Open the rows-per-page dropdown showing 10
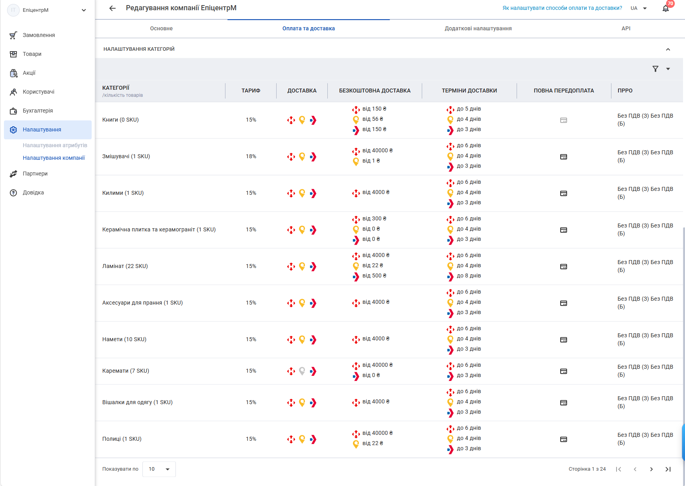Image resolution: width=685 pixels, height=486 pixels. (159, 469)
